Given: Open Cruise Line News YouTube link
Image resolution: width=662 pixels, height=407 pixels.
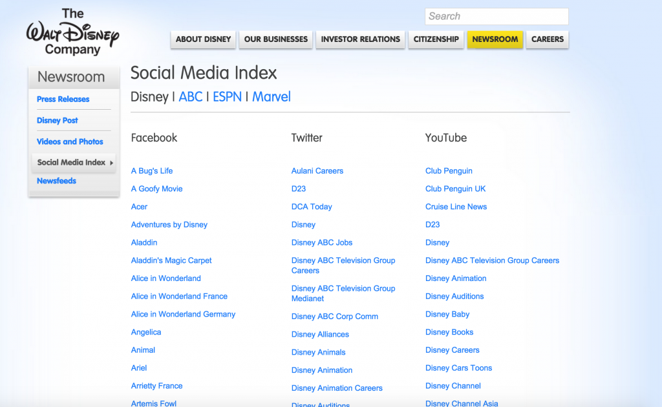Looking at the screenshot, I should [x=456, y=207].
